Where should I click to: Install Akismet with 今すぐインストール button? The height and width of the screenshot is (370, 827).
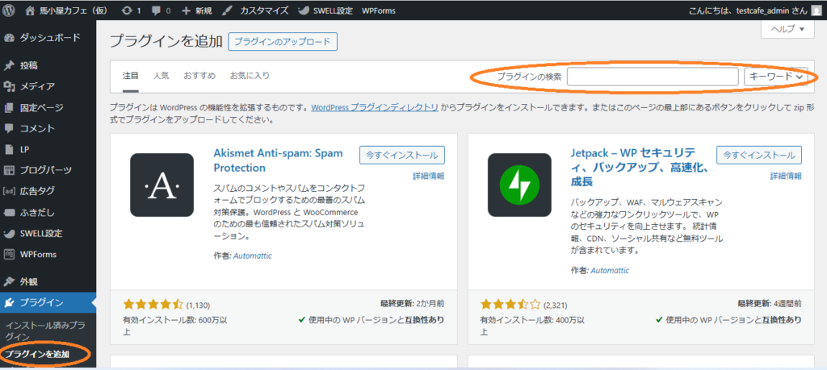pos(402,156)
